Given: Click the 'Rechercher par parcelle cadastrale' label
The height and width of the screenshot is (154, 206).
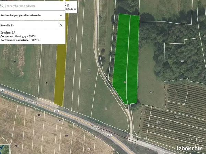Looking at the screenshot, I should pos(21,15).
